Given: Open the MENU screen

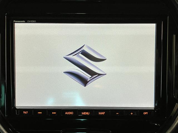Looking at the screenshot, I should (85, 113).
